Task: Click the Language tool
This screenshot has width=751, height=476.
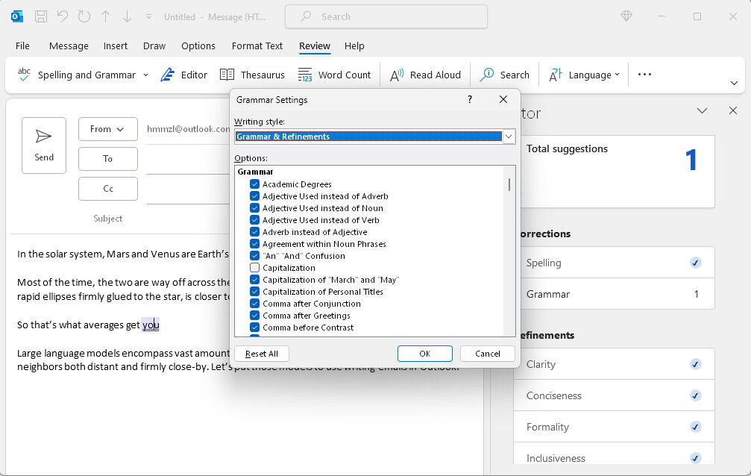Action: [582, 74]
